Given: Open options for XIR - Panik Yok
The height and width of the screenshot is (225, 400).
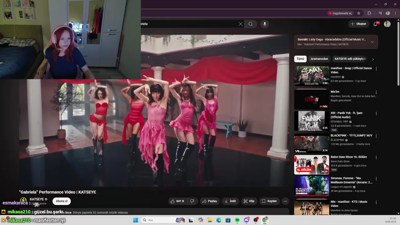Looking at the screenshot, I should [x=376, y=113].
